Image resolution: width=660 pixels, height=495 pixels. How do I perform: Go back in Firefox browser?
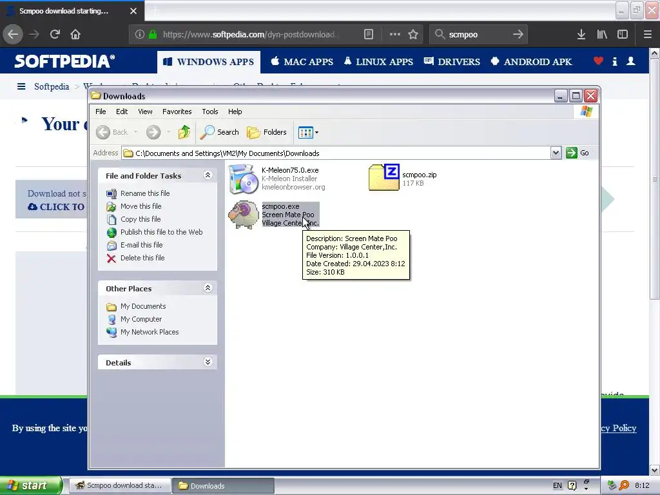(13, 34)
